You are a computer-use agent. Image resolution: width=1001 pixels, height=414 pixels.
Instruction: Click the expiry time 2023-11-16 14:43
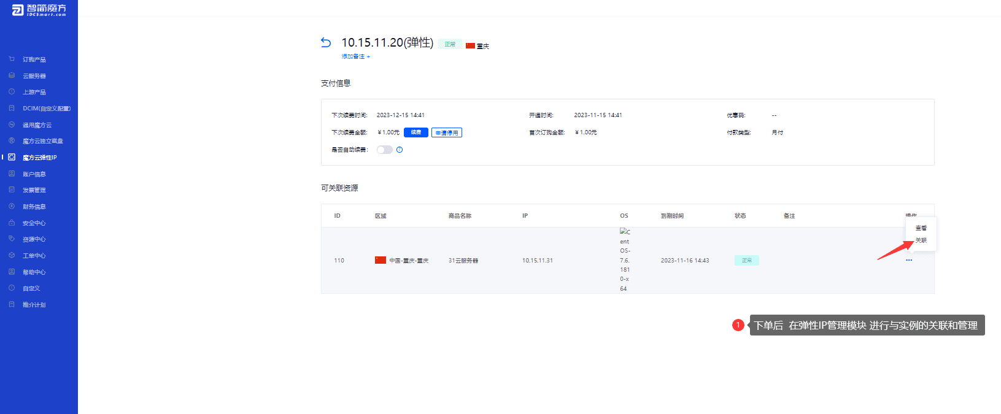[685, 261]
